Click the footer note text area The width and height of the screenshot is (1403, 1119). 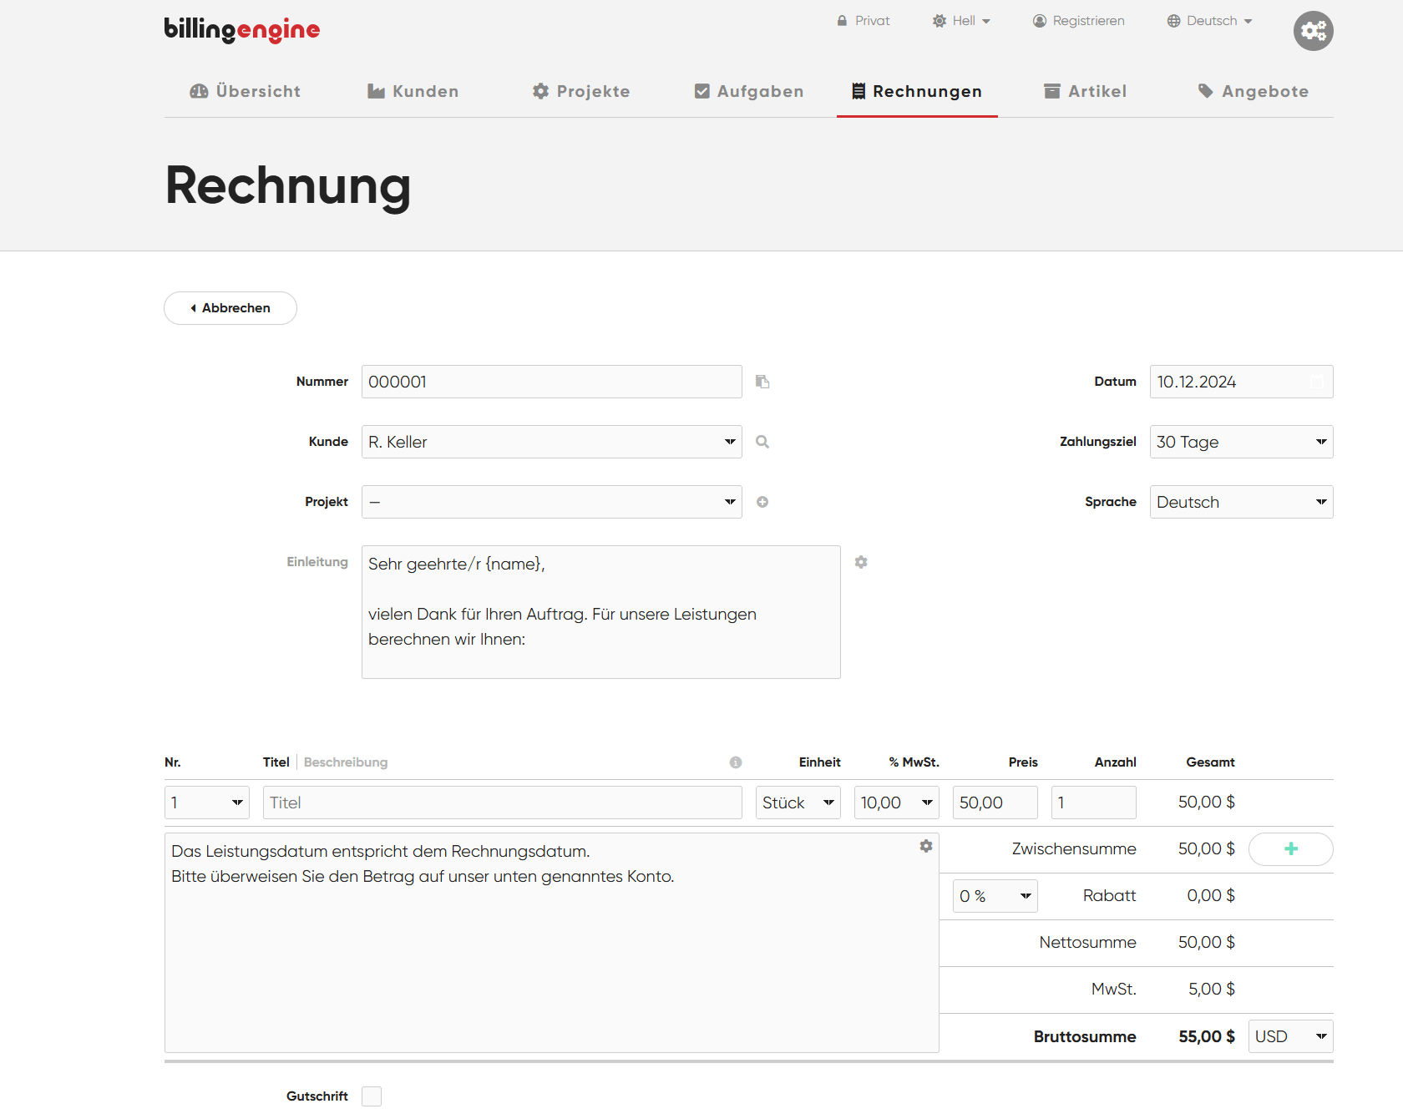click(552, 943)
